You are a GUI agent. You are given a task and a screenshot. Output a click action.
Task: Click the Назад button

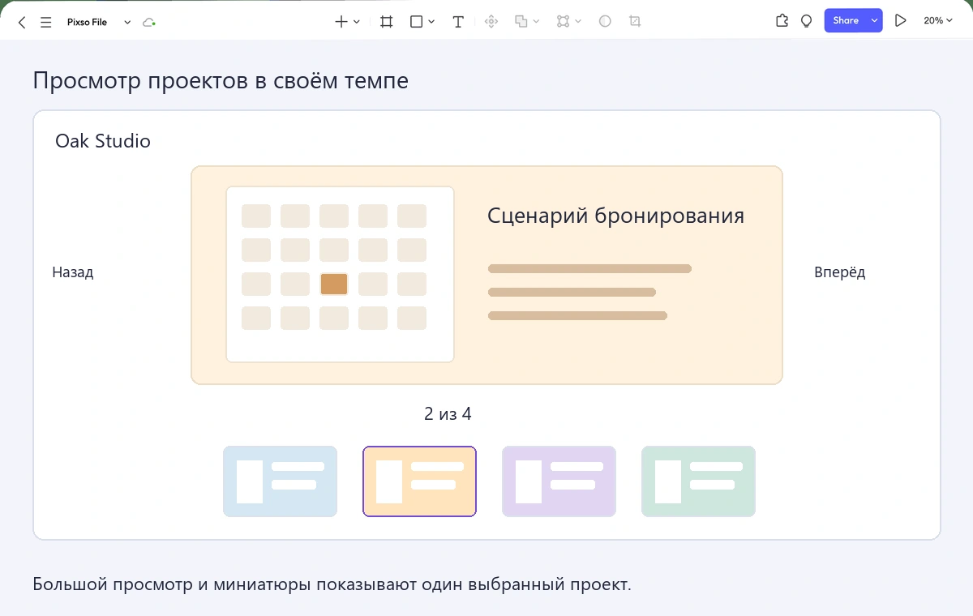tap(73, 272)
